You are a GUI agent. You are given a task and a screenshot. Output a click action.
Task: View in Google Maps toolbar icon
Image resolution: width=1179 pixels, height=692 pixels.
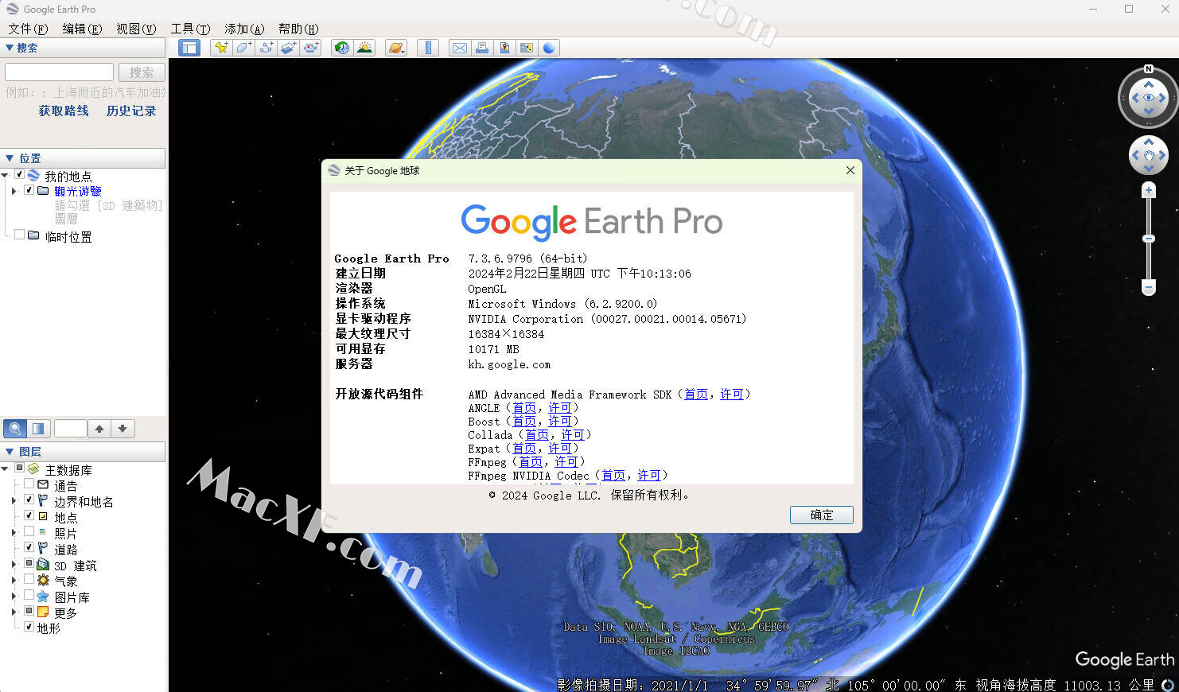pyautogui.click(x=527, y=48)
